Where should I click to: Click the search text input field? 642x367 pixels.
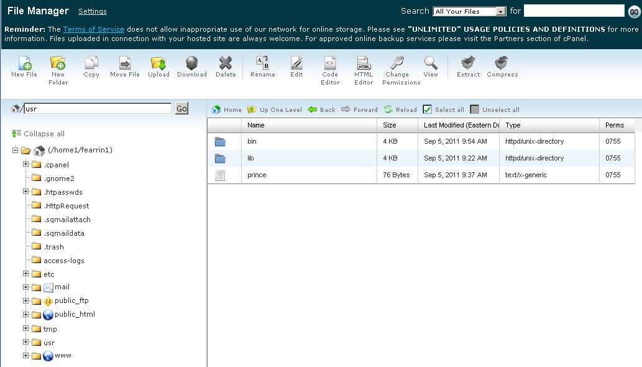pyautogui.click(x=573, y=11)
